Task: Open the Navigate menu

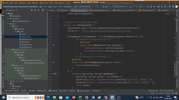Action: 22,3
